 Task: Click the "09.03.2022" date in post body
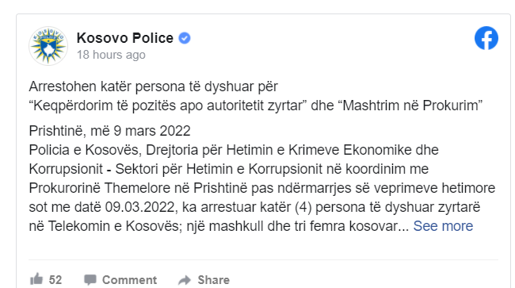[139, 207]
